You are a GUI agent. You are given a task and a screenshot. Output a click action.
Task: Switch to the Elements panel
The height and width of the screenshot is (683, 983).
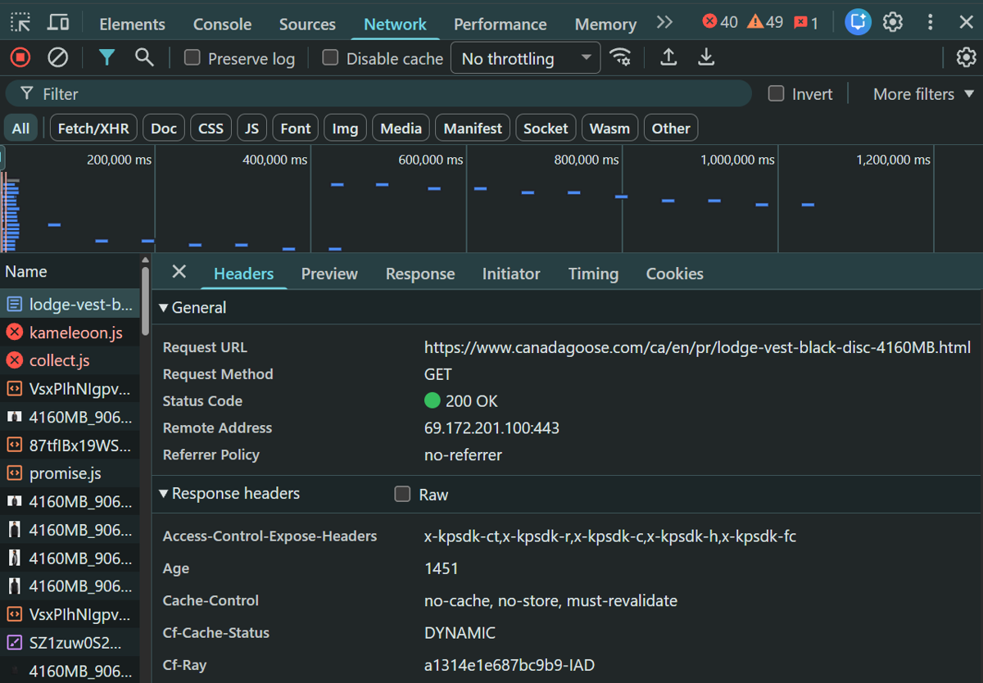pyautogui.click(x=132, y=24)
